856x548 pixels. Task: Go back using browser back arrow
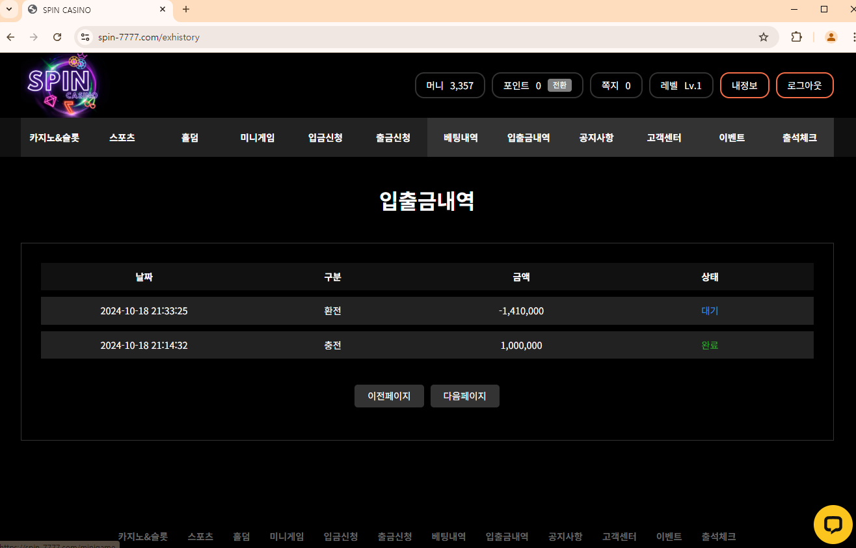[x=10, y=37]
